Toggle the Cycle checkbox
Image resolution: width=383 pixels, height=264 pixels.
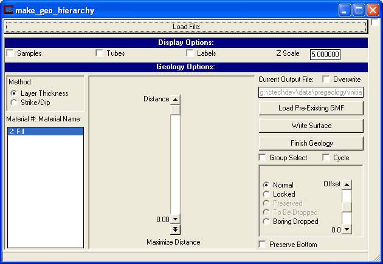(x=326, y=158)
